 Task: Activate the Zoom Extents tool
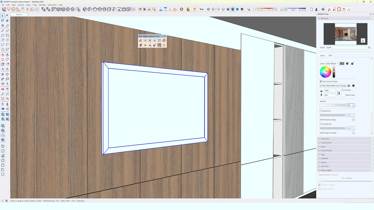tap(3, 99)
